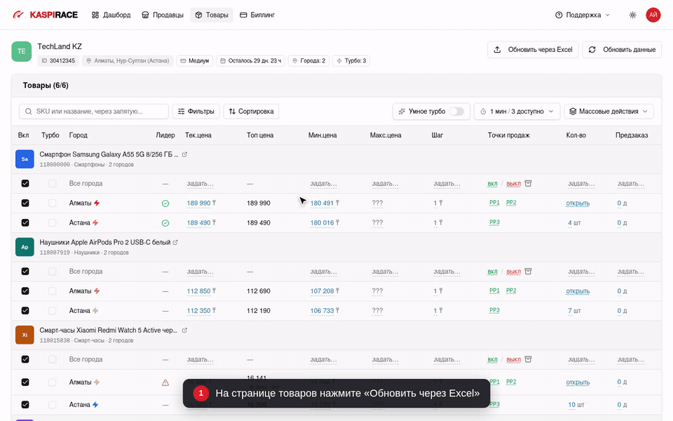673x421 pixels.
Task: Click Обновить данные button
Action: coord(622,49)
